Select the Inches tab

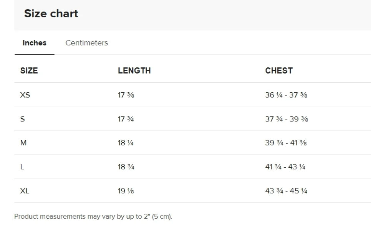(x=35, y=43)
